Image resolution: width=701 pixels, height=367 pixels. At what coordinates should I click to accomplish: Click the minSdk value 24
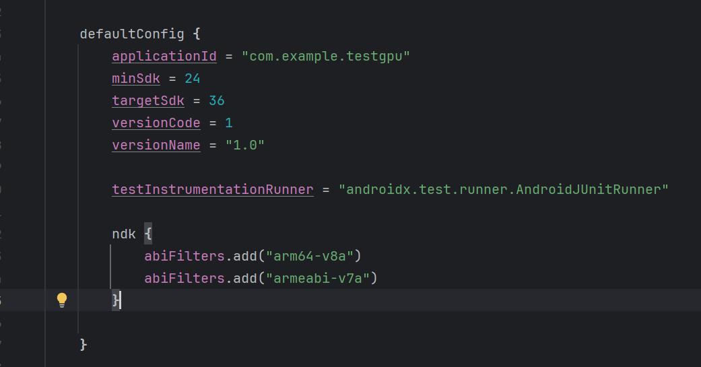click(192, 79)
